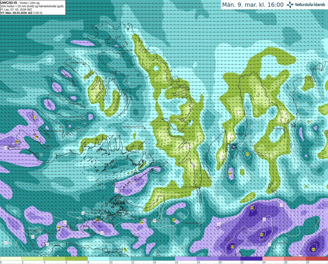Select the 20–22 m/s violet legend swatch
The height and width of the screenshot is (264, 328).
point(230,259)
